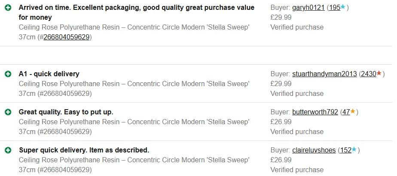Open item number link under "A1 - quick delivery"

pos(66,93)
